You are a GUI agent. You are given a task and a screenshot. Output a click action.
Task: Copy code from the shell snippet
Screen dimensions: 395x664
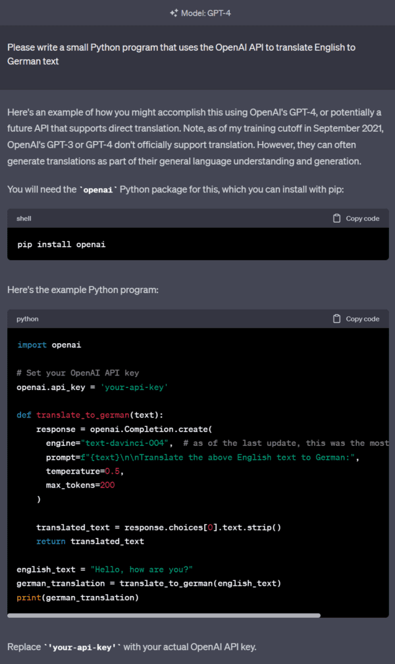(356, 219)
